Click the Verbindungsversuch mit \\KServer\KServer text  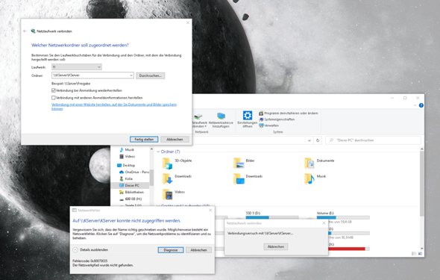coord(260,233)
